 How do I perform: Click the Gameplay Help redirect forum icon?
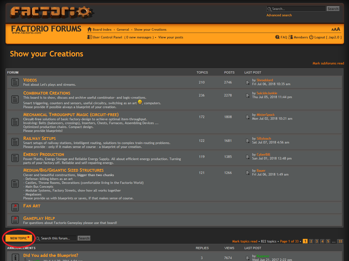pos(15,220)
